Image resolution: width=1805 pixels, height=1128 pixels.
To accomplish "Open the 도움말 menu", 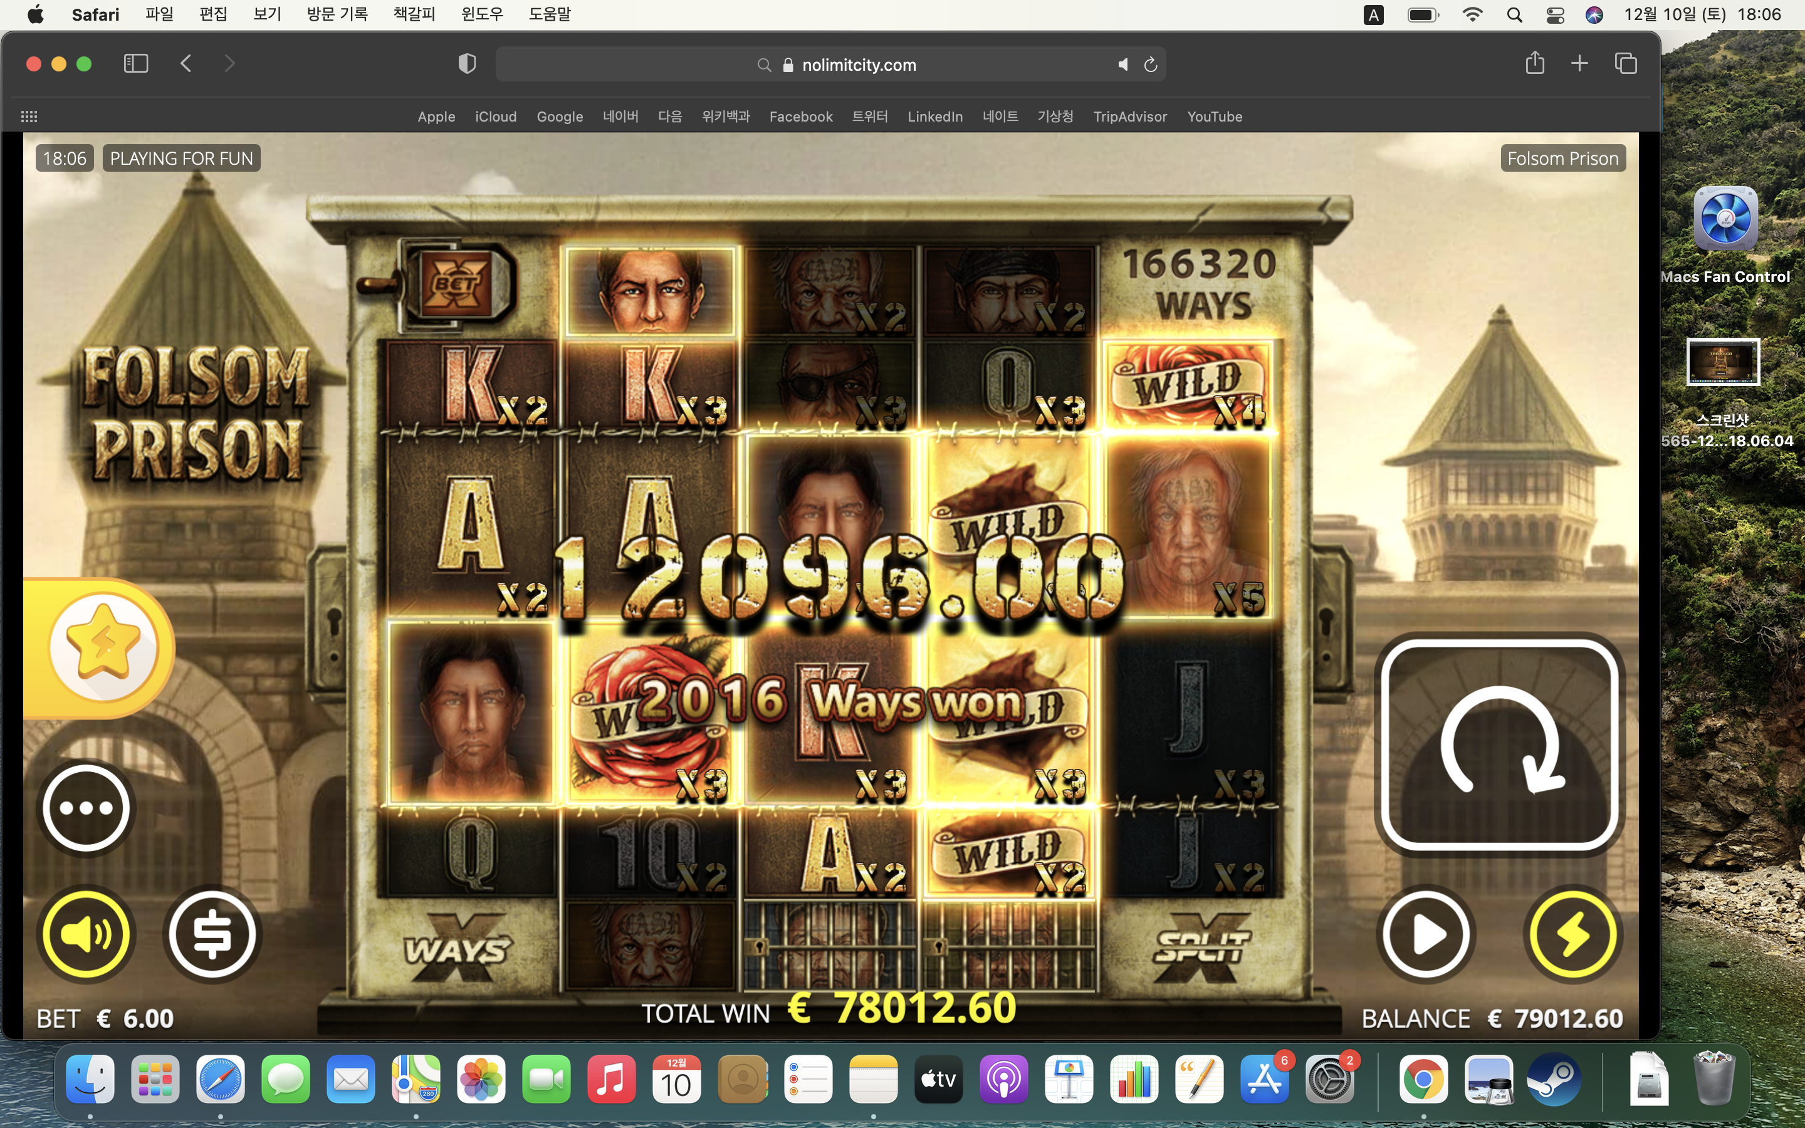I will coord(550,14).
